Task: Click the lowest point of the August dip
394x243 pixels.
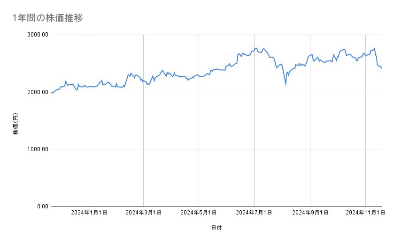Action: tap(286, 85)
